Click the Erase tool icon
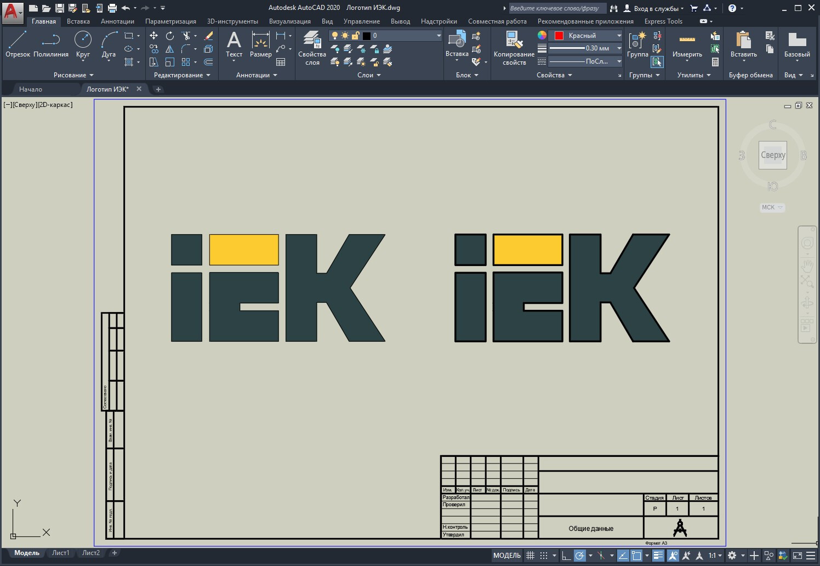 (x=208, y=36)
